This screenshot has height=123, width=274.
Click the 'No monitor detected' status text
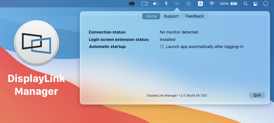pos(179,32)
